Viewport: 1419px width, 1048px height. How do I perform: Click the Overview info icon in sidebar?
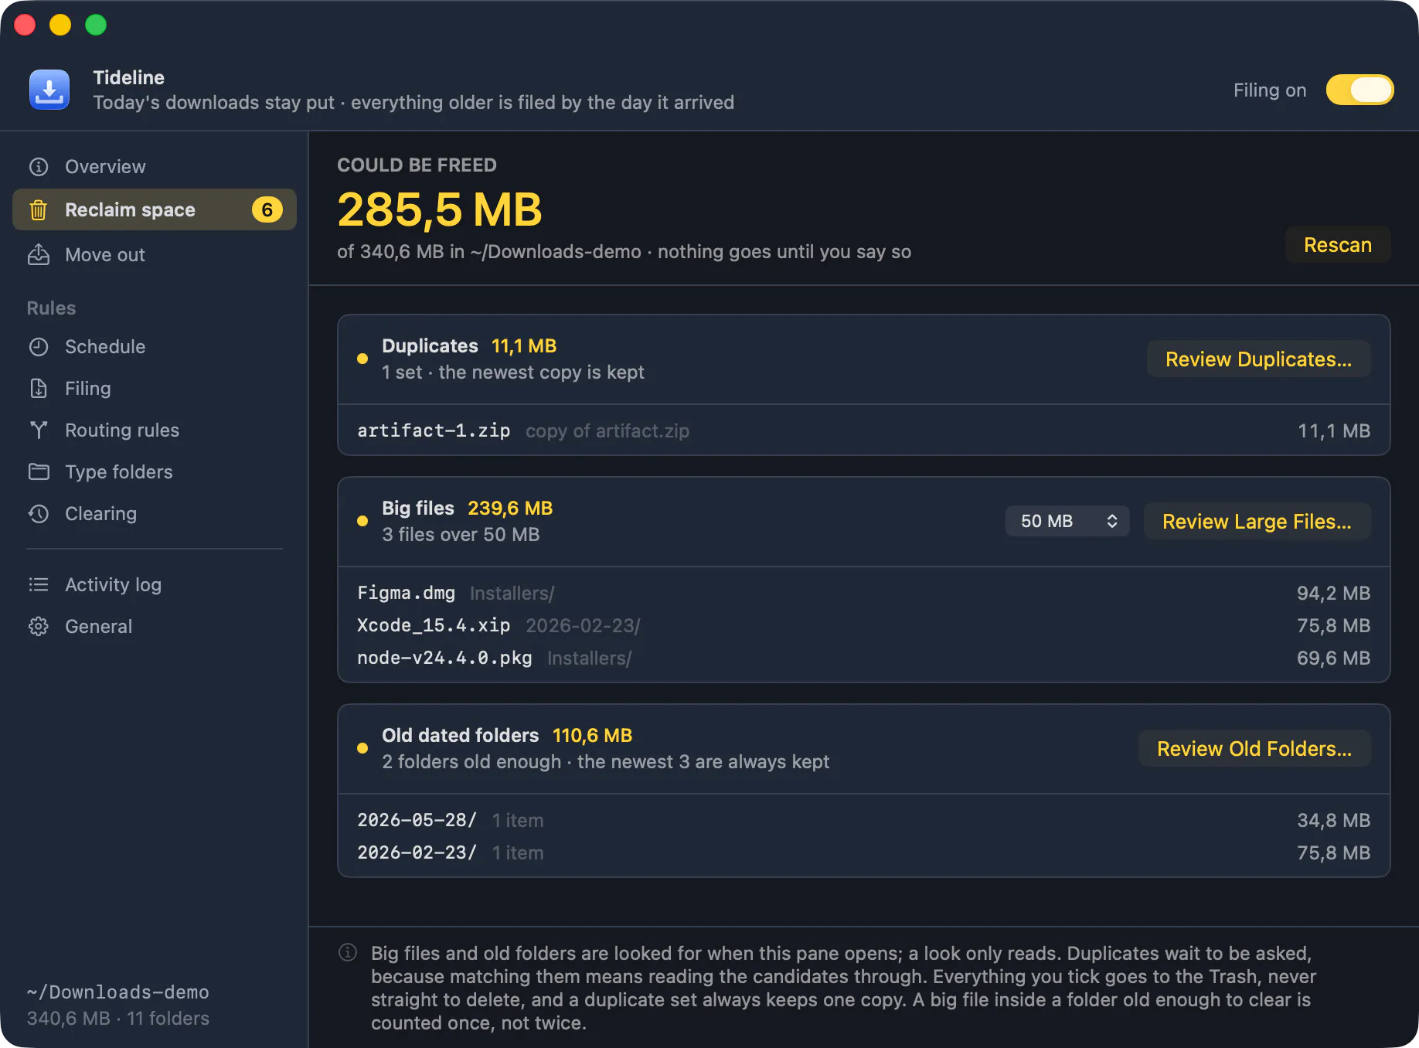click(39, 167)
